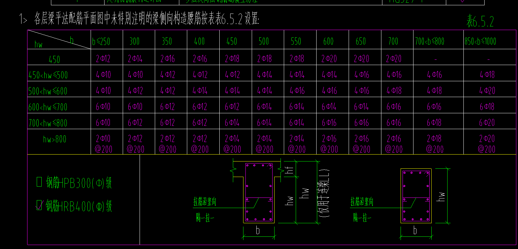Select 拉筋沿竖向 label of the T-beam section
Image resolution: width=518 pixels, height=249 pixels.
coord(205,202)
